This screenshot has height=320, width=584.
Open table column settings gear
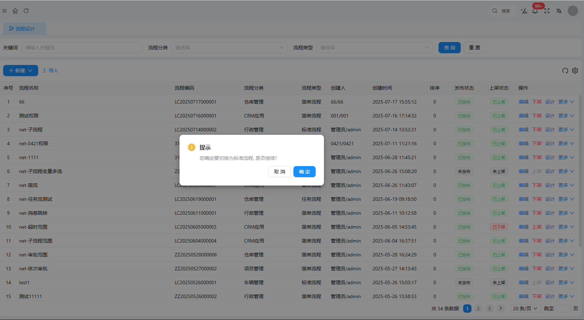point(575,71)
